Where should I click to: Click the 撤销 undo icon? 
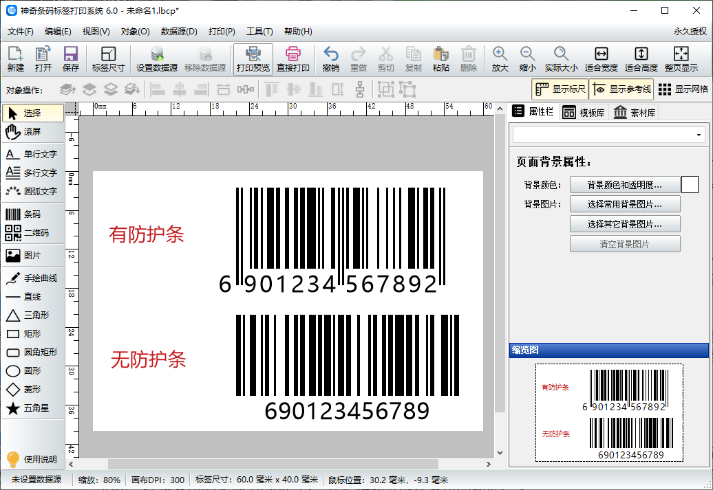330,59
